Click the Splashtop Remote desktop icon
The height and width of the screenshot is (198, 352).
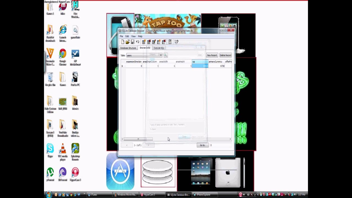click(x=75, y=152)
